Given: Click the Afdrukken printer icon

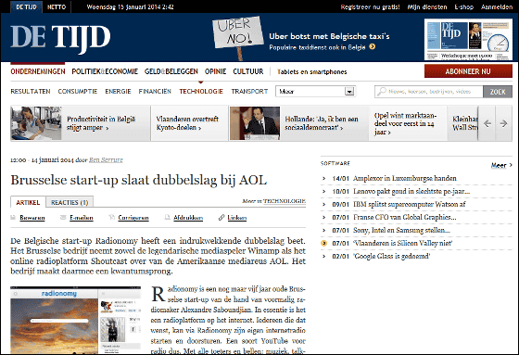Looking at the screenshot, I should tap(168, 218).
